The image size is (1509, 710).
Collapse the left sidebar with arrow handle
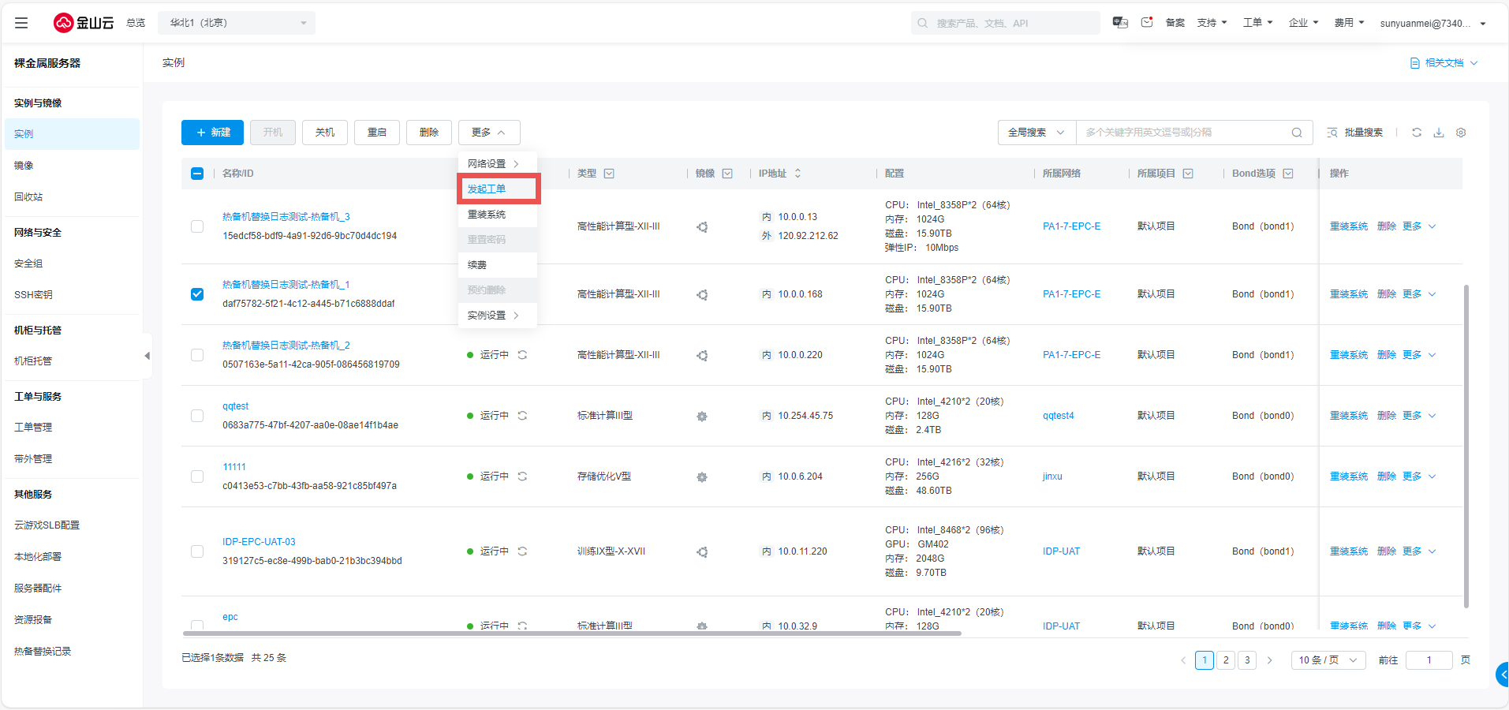pos(147,356)
